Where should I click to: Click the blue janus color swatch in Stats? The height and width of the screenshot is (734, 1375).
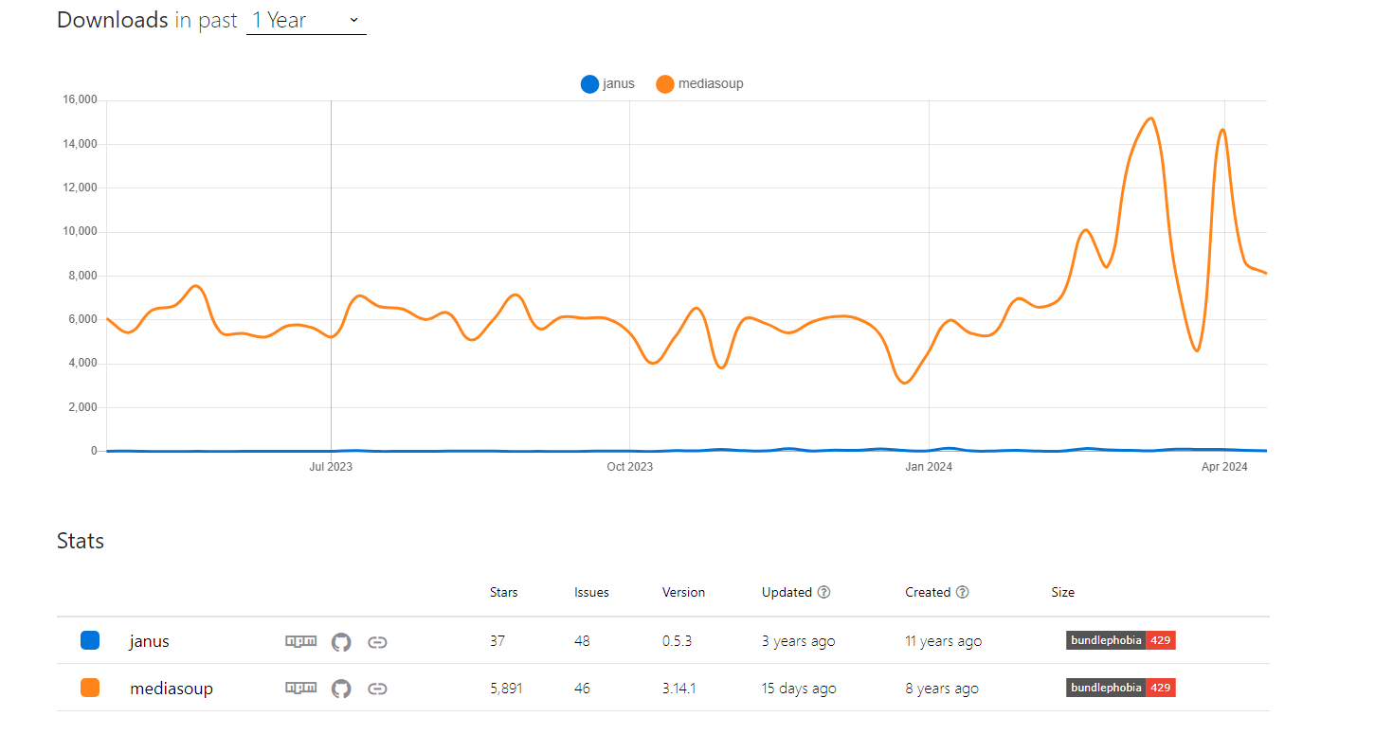(x=90, y=640)
